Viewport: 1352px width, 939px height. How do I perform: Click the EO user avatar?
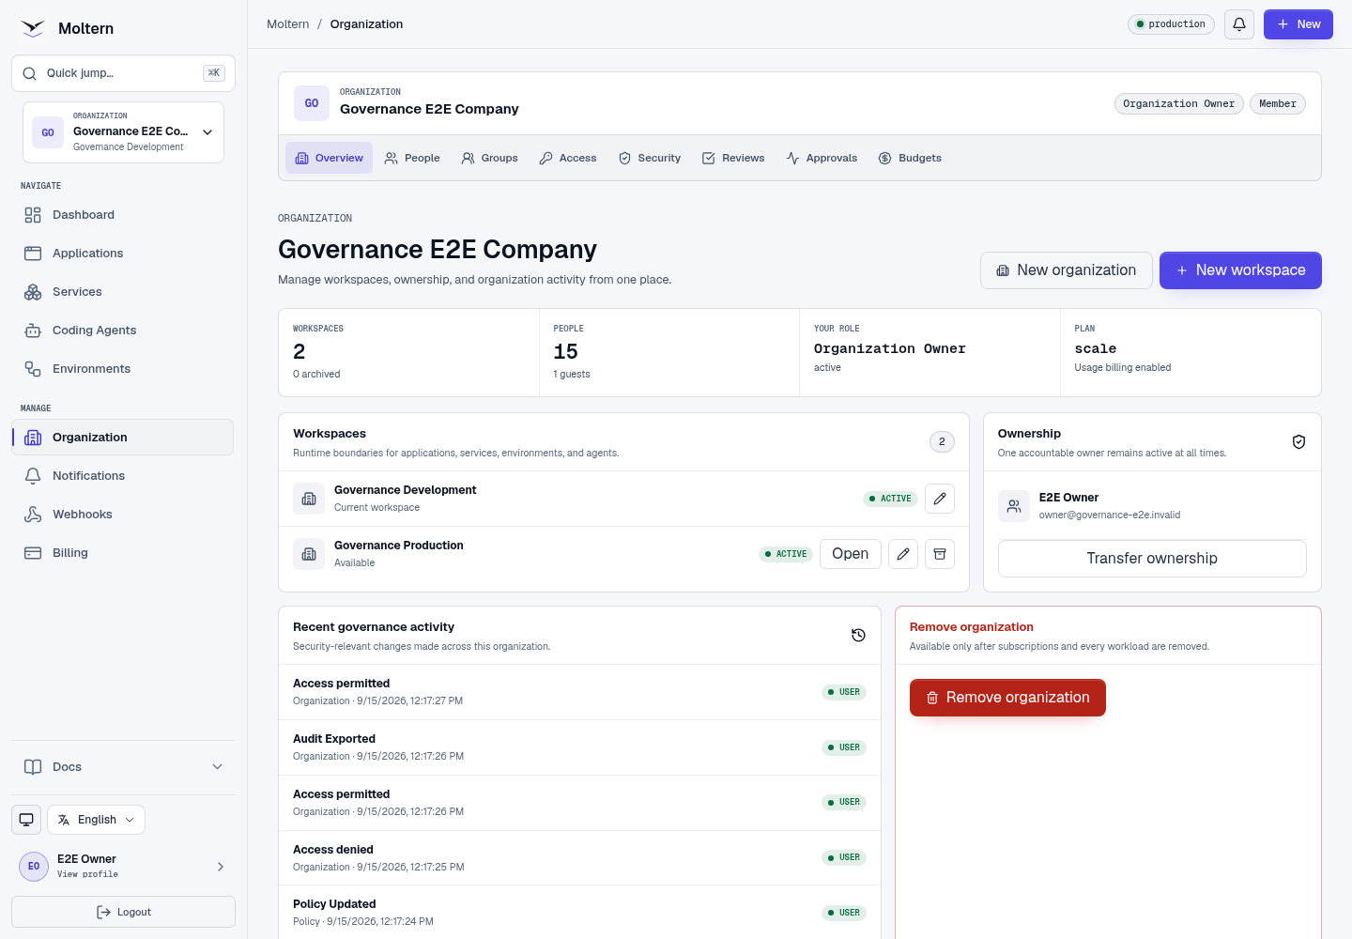coord(34,867)
